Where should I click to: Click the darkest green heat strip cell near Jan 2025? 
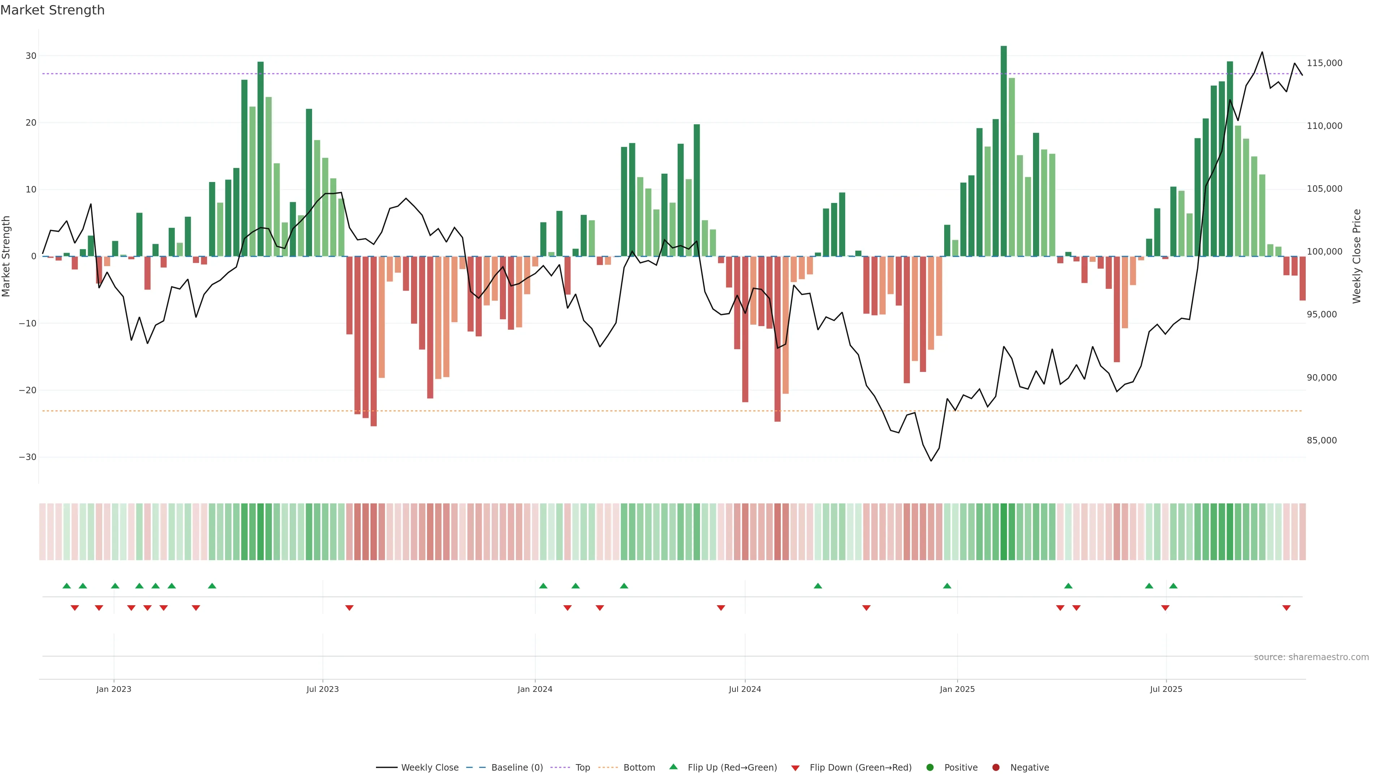[x=1004, y=532]
